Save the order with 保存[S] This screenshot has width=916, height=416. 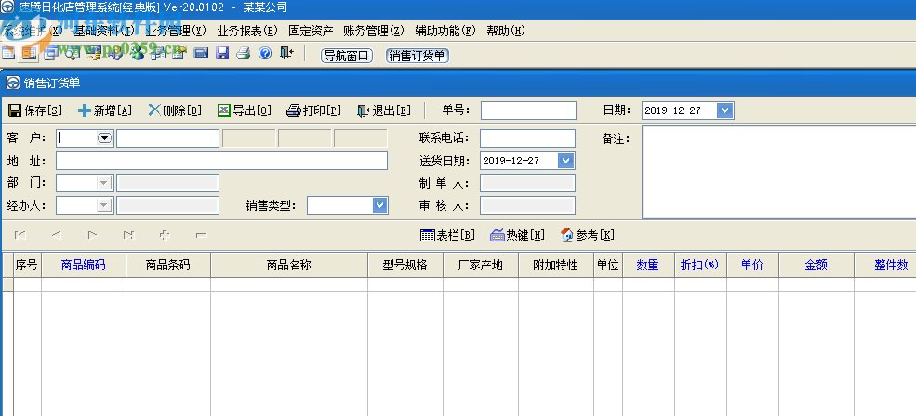point(35,110)
